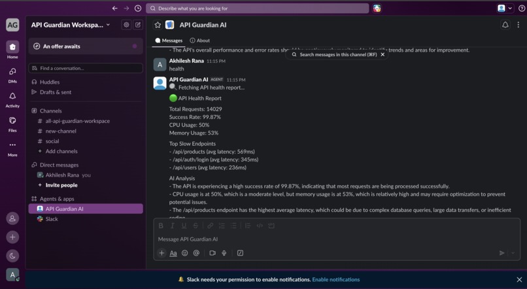Image resolution: width=527 pixels, height=289 pixels.
Task: Click the AG workspace avatar
Action: point(12,25)
